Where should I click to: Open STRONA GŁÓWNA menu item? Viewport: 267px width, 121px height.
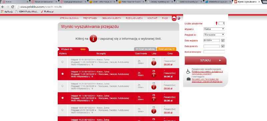click(69, 18)
